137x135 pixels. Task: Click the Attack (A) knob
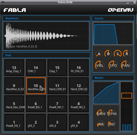click(x=99, y=54)
